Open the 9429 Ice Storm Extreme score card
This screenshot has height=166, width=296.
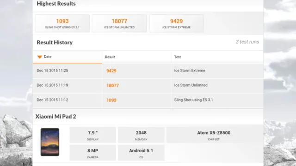tap(176, 24)
